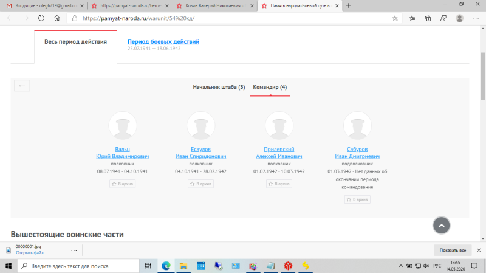The height and width of the screenshot is (273, 486).
Task: Go to browser home page icon
Action: pos(57,18)
